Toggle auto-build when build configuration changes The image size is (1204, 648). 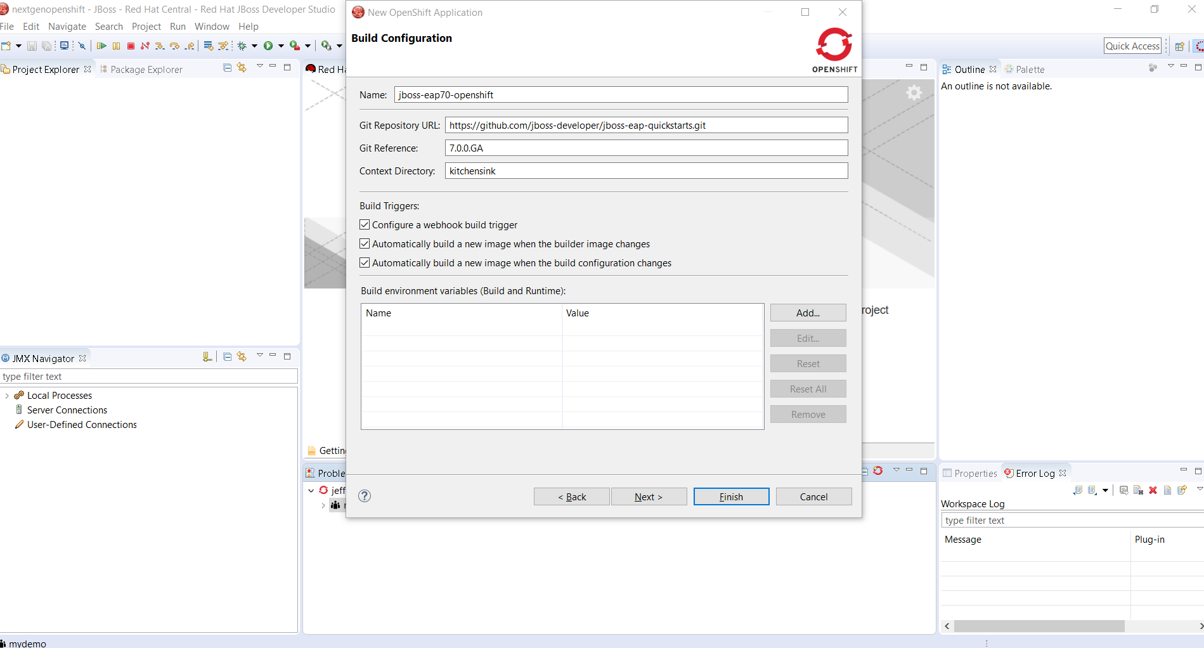point(365,262)
